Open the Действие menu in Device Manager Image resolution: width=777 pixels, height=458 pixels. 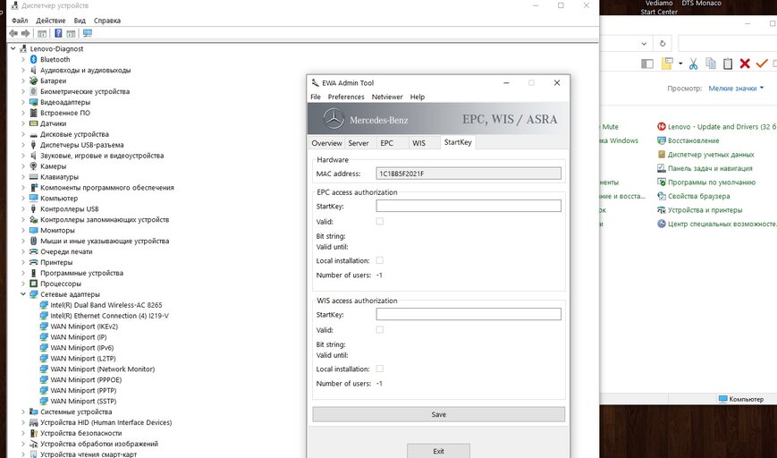(x=51, y=21)
